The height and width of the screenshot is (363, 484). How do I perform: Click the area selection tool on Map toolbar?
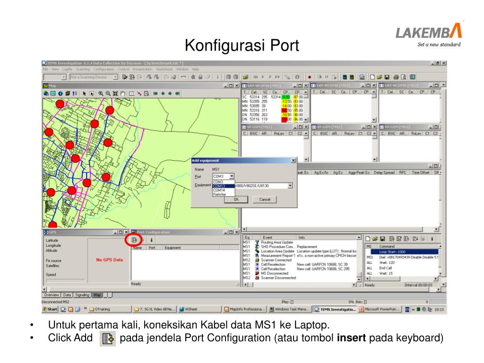[x=91, y=94]
